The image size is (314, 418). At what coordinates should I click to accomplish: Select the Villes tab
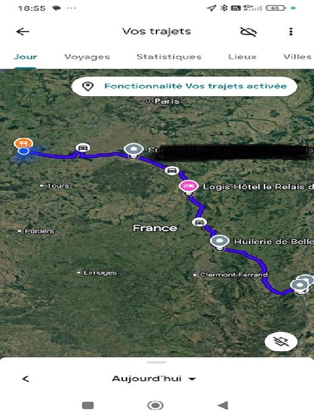(x=297, y=57)
